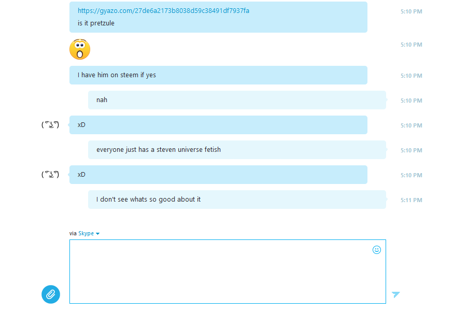Click the 5:11 PM timestamp

[411, 200]
